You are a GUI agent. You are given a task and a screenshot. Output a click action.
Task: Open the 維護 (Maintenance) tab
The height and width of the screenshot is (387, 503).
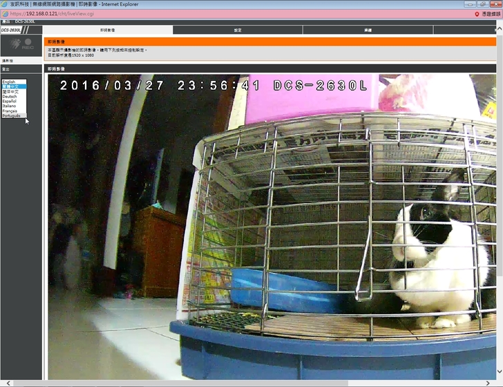(x=368, y=30)
